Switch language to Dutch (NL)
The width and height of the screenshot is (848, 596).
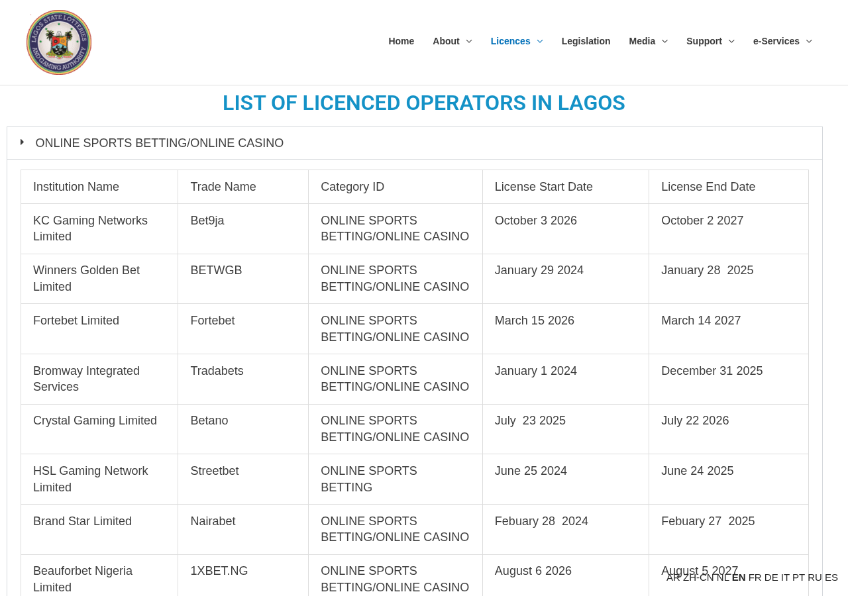(723, 577)
